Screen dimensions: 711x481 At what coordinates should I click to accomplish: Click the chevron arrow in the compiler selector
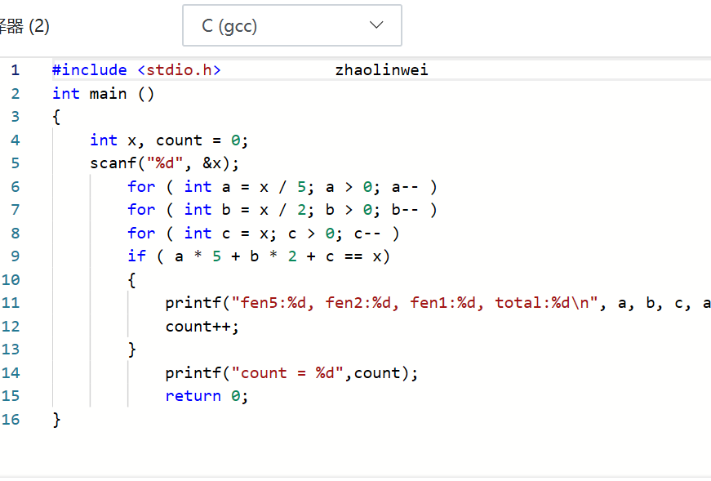[376, 25]
